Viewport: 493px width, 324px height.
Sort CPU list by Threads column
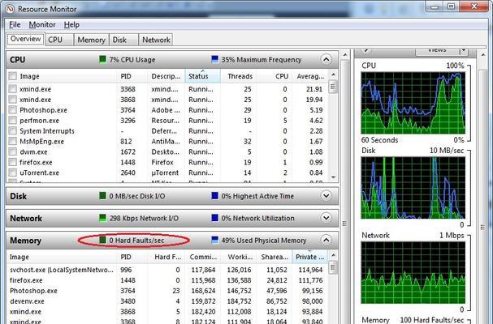[x=238, y=76]
